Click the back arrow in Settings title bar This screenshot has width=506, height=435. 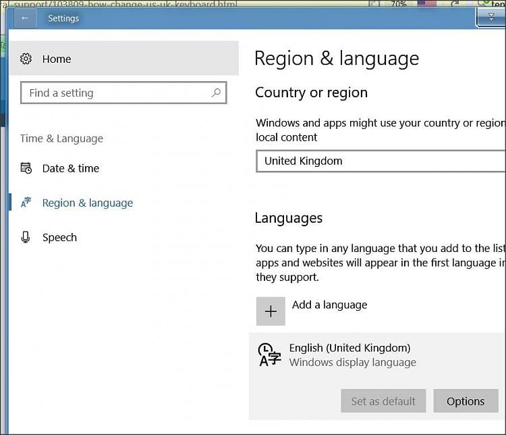coord(25,18)
